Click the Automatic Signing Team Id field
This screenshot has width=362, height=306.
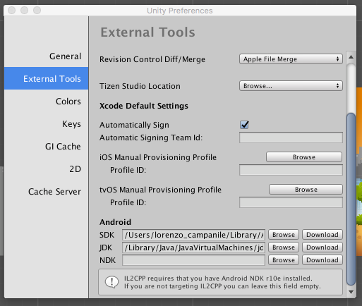pos(291,137)
